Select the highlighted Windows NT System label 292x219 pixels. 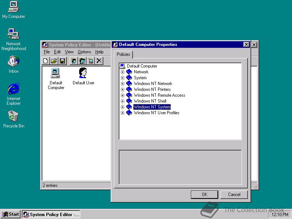(x=152, y=107)
